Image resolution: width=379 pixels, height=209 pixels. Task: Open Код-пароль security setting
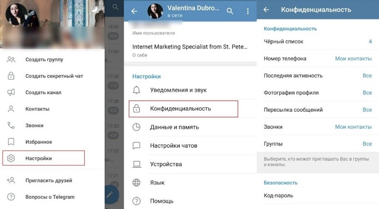317,195
